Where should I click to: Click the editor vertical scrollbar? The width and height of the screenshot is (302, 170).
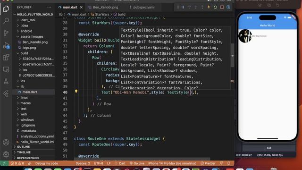coord(233,56)
